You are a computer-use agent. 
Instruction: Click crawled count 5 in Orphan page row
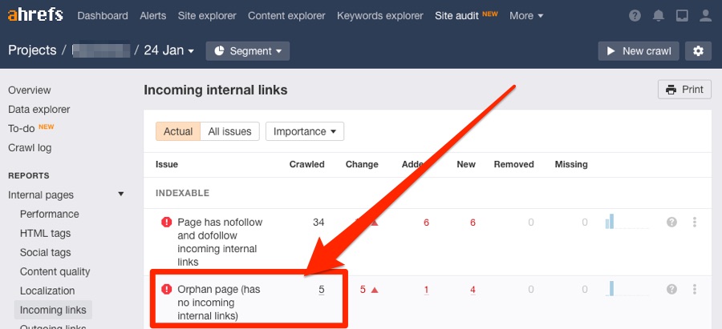(322, 290)
